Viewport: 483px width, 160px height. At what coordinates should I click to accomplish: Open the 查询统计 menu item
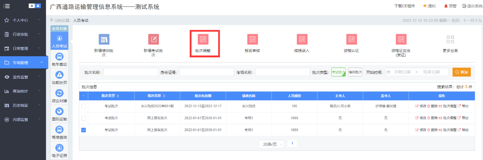click(x=23, y=91)
